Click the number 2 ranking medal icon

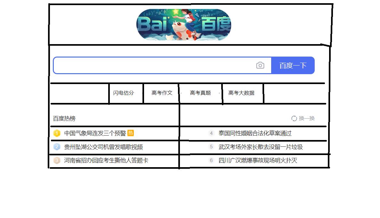coord(56,147)
